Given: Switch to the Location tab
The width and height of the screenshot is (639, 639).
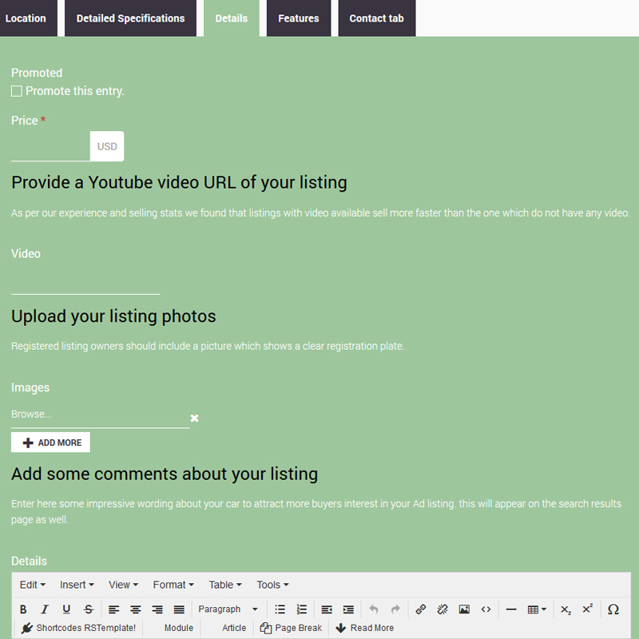Looking at the screenshot, I should [x=27, y=18].
